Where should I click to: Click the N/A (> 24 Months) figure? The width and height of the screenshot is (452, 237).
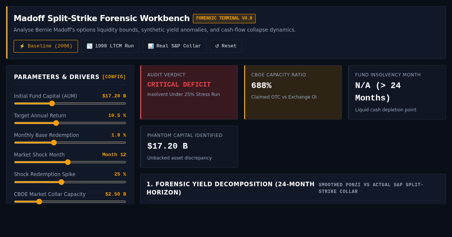(378, 92)
